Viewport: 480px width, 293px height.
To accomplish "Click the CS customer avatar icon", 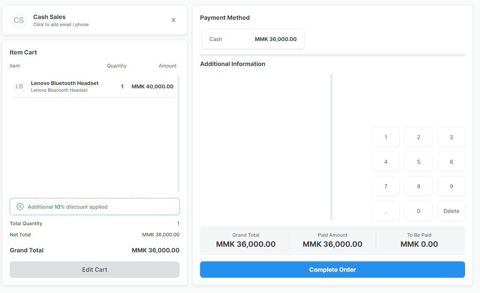I will 19,20.
